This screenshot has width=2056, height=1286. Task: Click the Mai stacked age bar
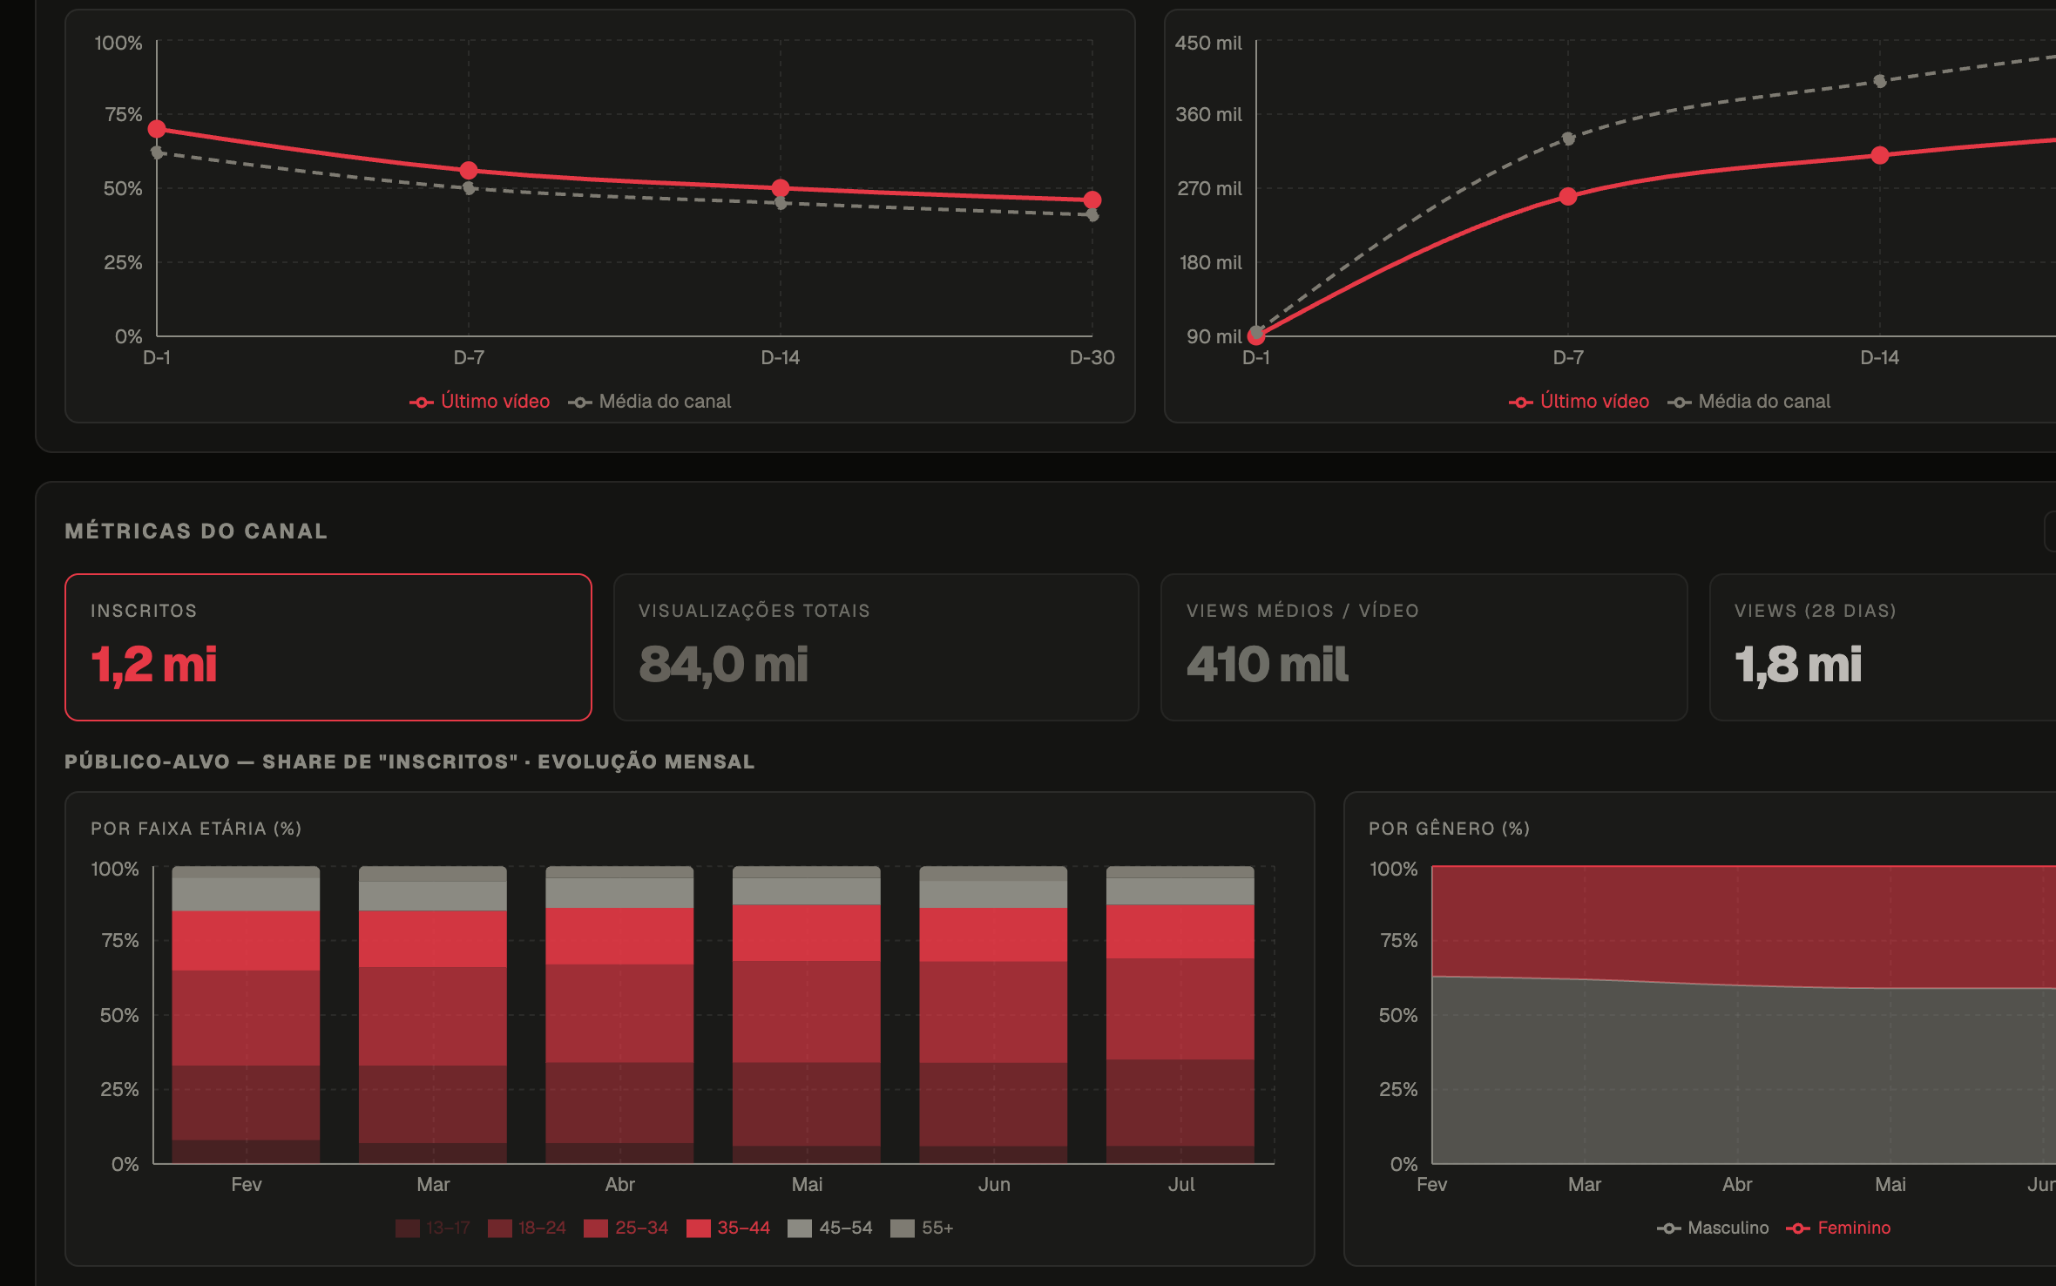pos(807,1015)
